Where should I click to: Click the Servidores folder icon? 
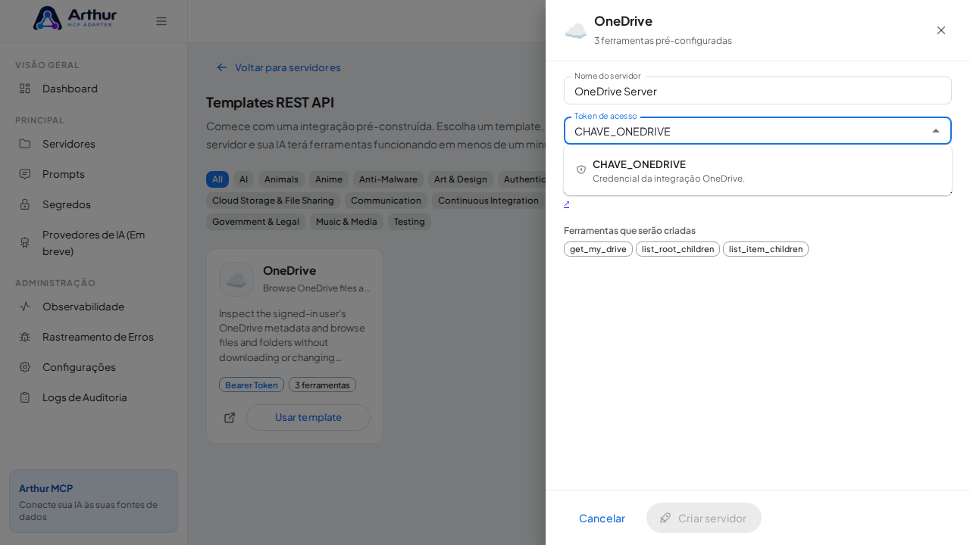point(25,144)
